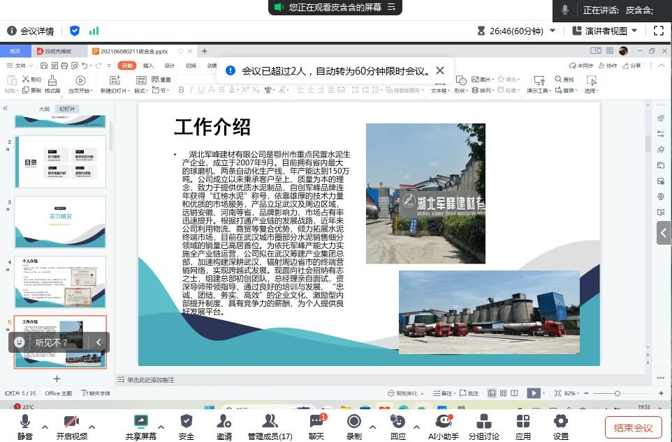The image size is (672, 442).
Task: Start slideshow from status bar play button
Action: 533,393
